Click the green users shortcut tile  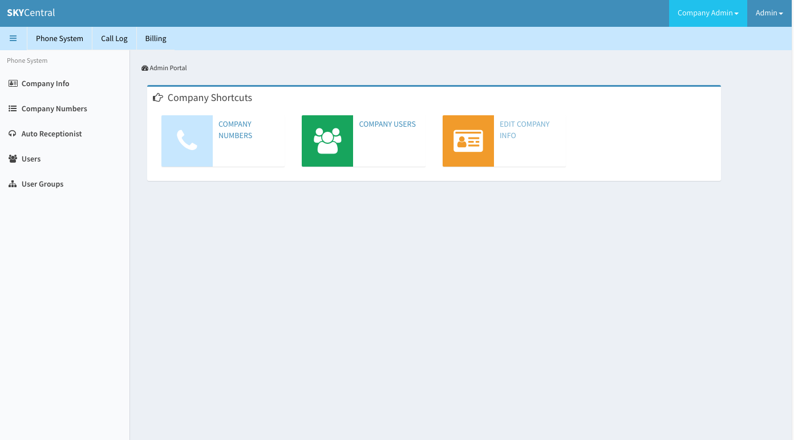327,141
